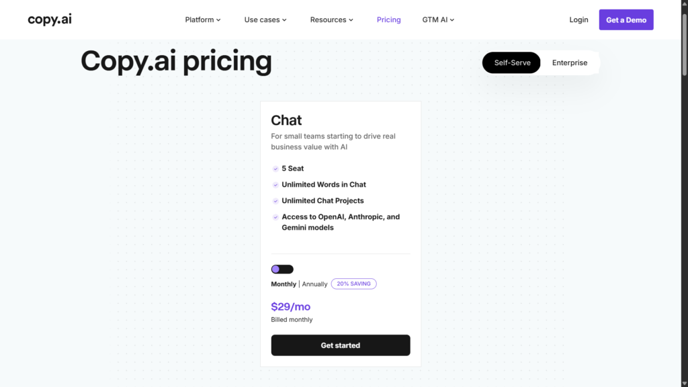
Task: Toggle the monthly/annual billing switch
Action: 282,269
